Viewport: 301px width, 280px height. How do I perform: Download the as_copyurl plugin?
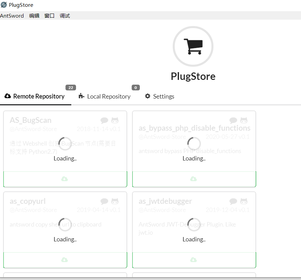pos(65,260)
